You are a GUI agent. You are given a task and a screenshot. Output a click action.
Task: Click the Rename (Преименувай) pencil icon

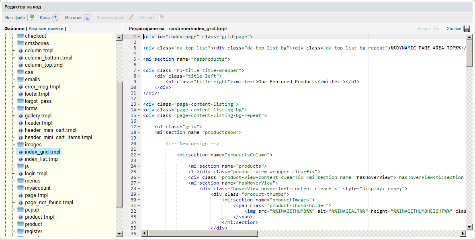130,18
